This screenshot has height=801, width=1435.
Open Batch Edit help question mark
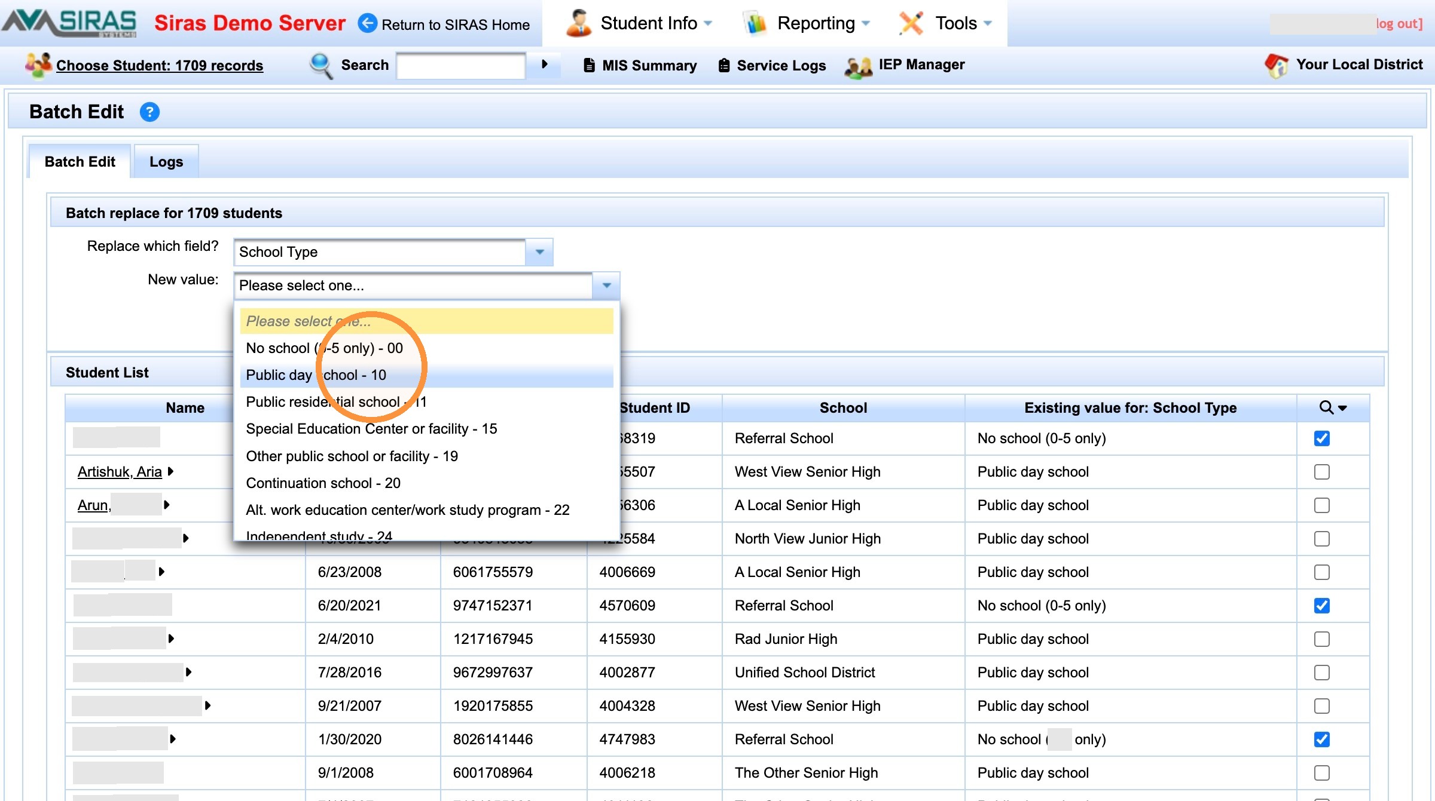tap(149, 112)
